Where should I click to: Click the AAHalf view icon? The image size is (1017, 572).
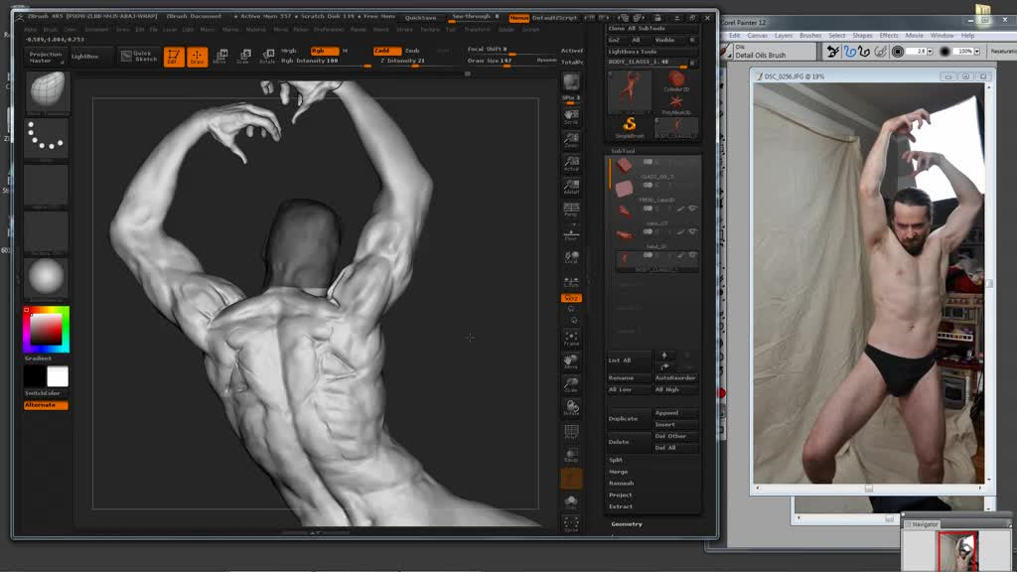pos(571,187)
